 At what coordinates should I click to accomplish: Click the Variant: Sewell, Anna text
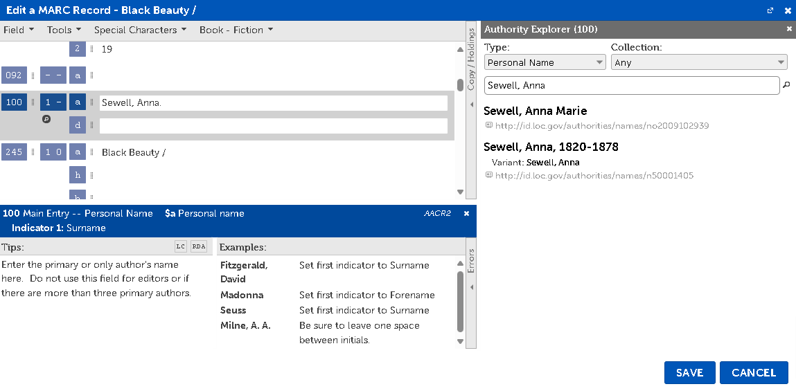[x=536, y=163]
